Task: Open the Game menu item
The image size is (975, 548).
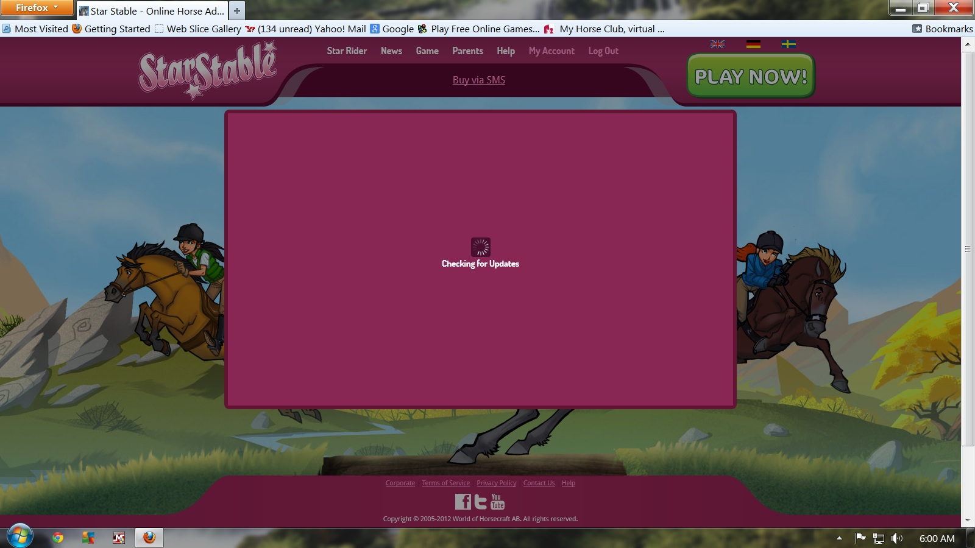Action: [x=427, y=51]
